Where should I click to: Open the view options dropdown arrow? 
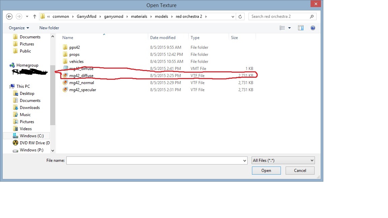point(289,28)
